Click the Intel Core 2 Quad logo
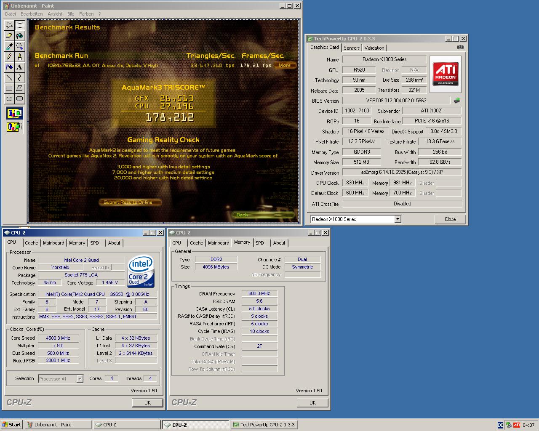The width and height of the screenshot is (539, 431). (141, 271)
